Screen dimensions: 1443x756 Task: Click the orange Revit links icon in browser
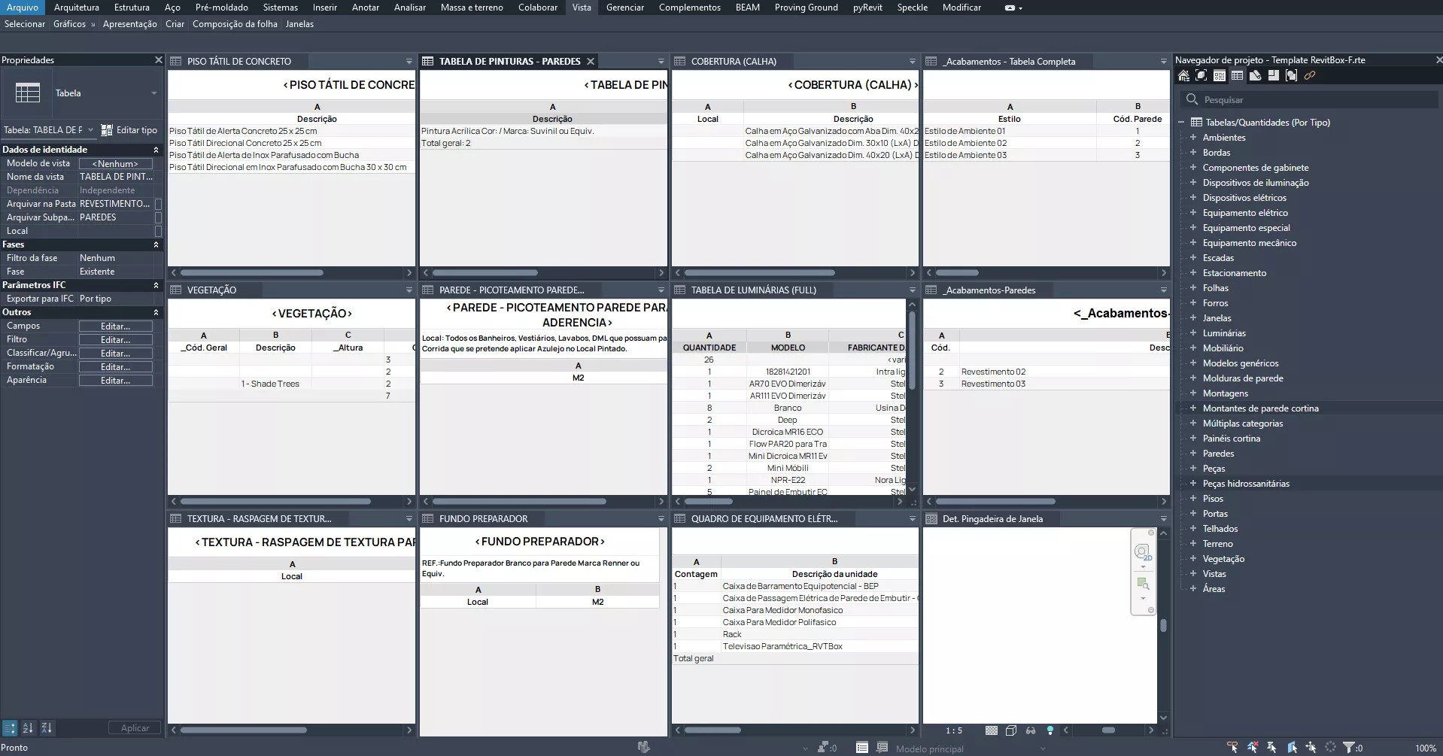pos(1310,75)
